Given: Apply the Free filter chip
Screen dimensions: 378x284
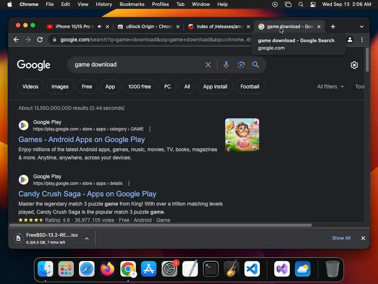Looking at the screenshot, I should (87, 87).
